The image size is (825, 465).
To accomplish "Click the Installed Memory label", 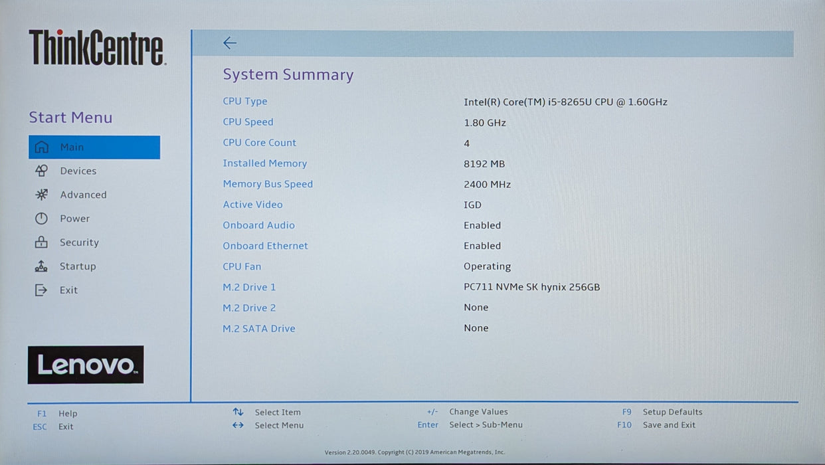I will coord(265,163).
